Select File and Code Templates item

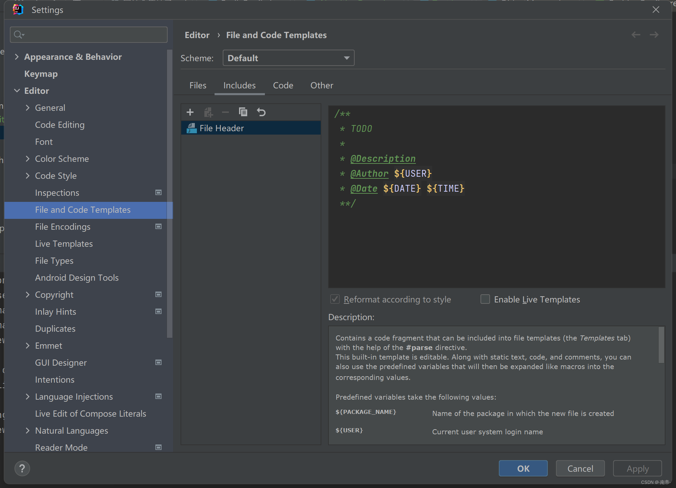coord(89,210)
